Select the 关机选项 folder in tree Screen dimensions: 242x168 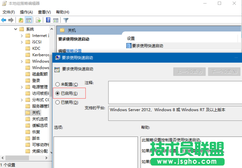[40, 119]
